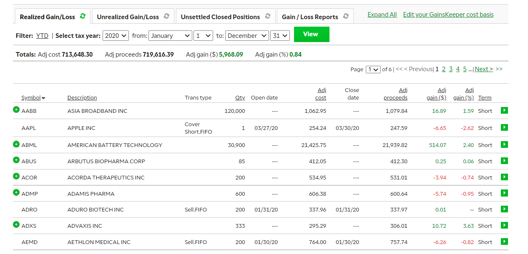The width and height of the screenshot is (528, 254).
Task: Click the green View button
Action: point(311,34)
